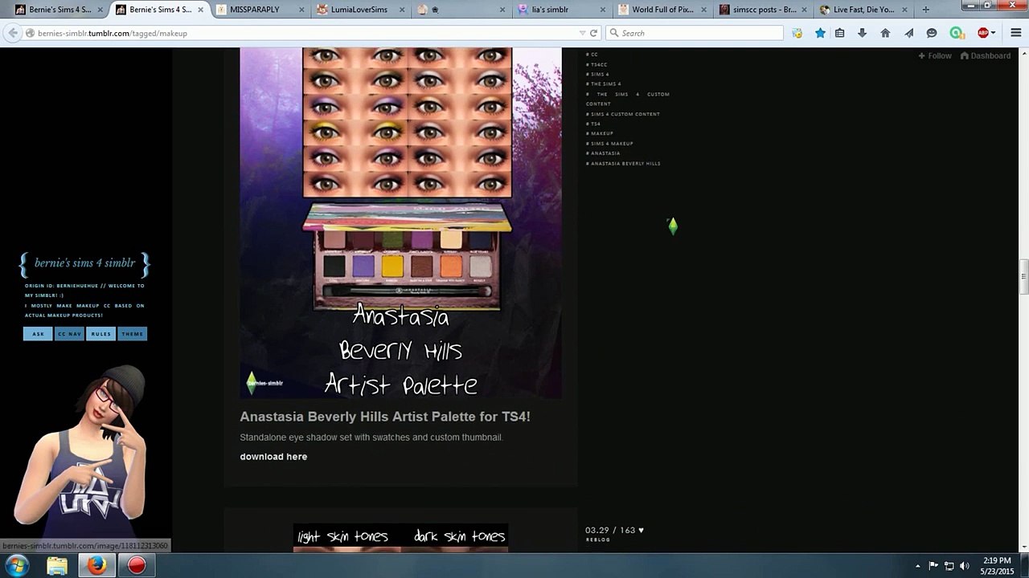Image resolution: width=1029 pixels, height=578 pixels.
Task: Click the page vertical scrollbar thumb
Action: 1023,277
